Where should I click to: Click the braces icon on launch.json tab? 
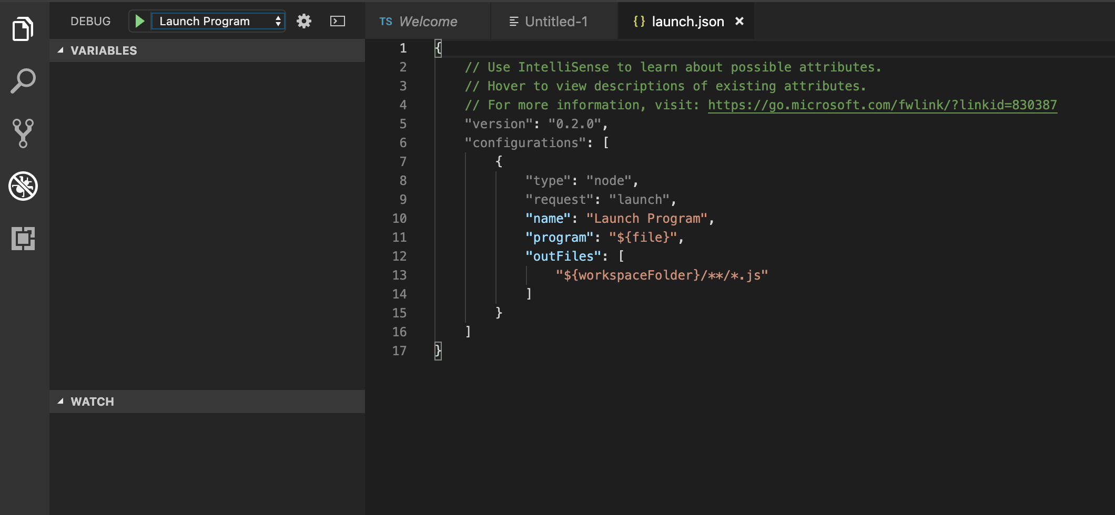click(639, 21)
